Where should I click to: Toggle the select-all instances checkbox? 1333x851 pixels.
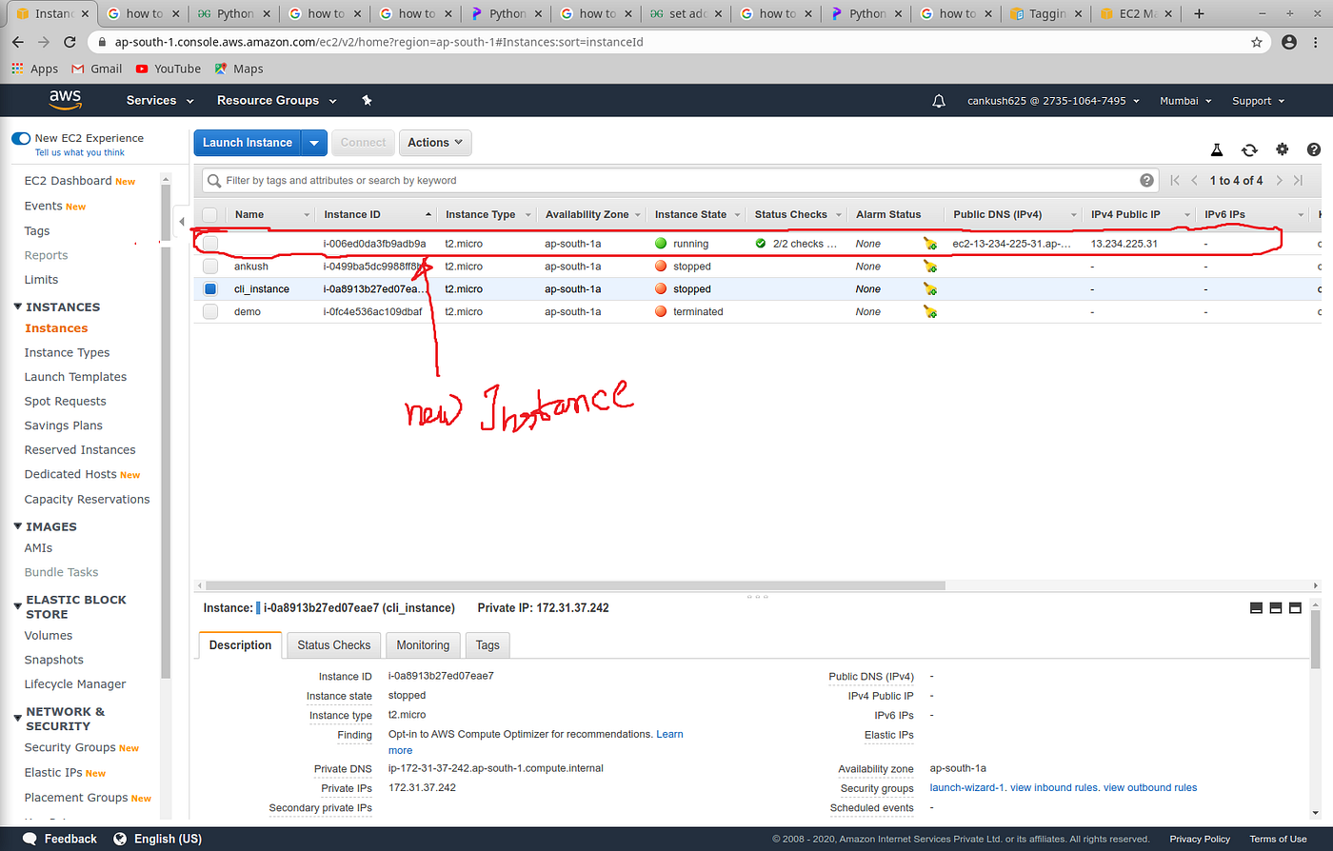click(x=210, y=214)
